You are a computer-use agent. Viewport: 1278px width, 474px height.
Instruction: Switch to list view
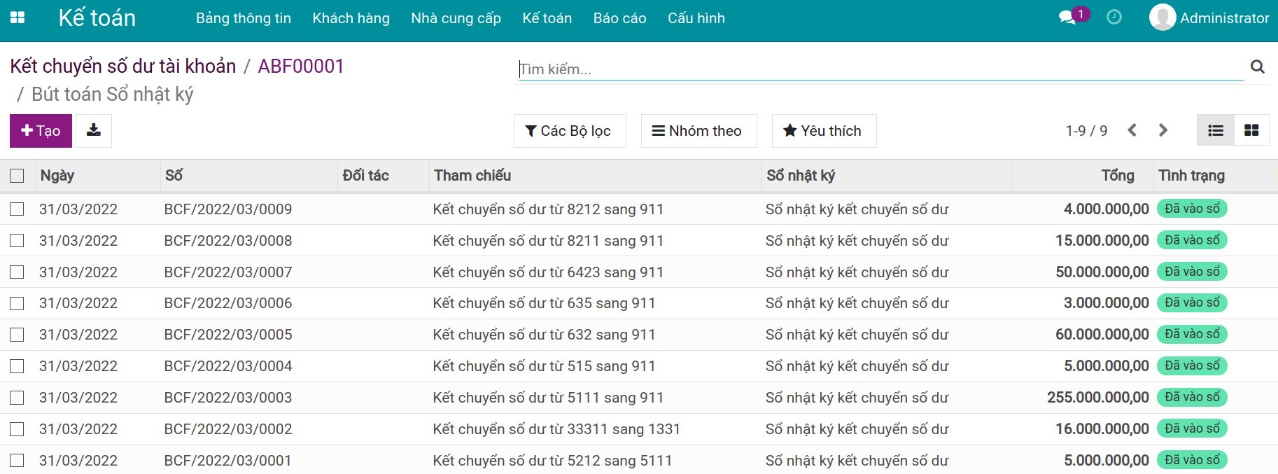(x=1216, y=131)
